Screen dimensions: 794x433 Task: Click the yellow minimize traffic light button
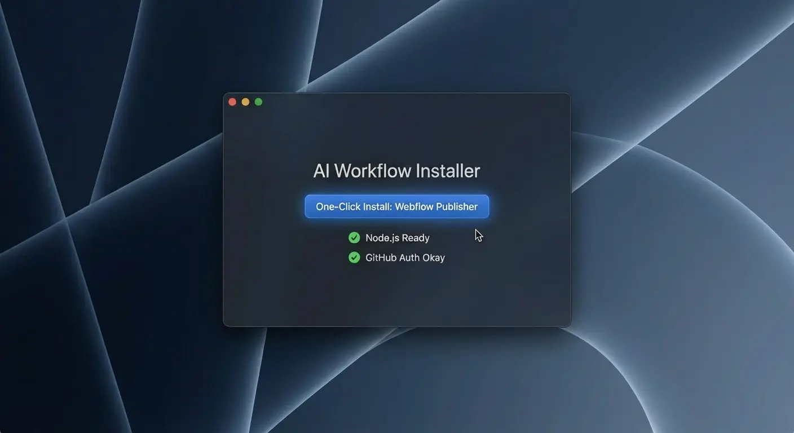tap(245, 101)
